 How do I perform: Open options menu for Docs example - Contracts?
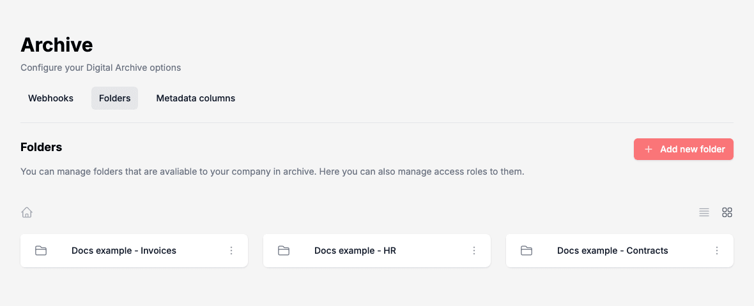[x=717, y=251]
